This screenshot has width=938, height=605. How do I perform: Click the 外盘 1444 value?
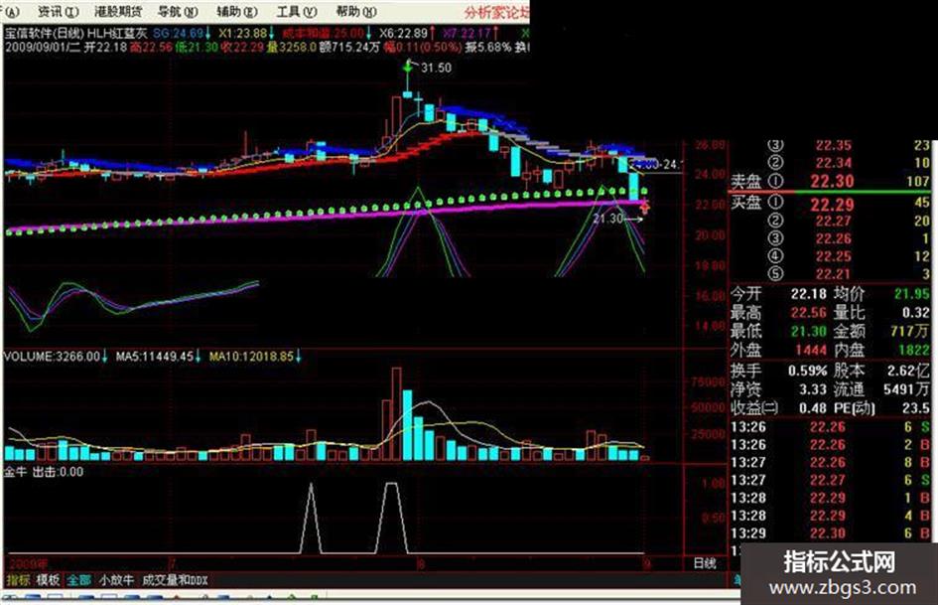point(811,350)
